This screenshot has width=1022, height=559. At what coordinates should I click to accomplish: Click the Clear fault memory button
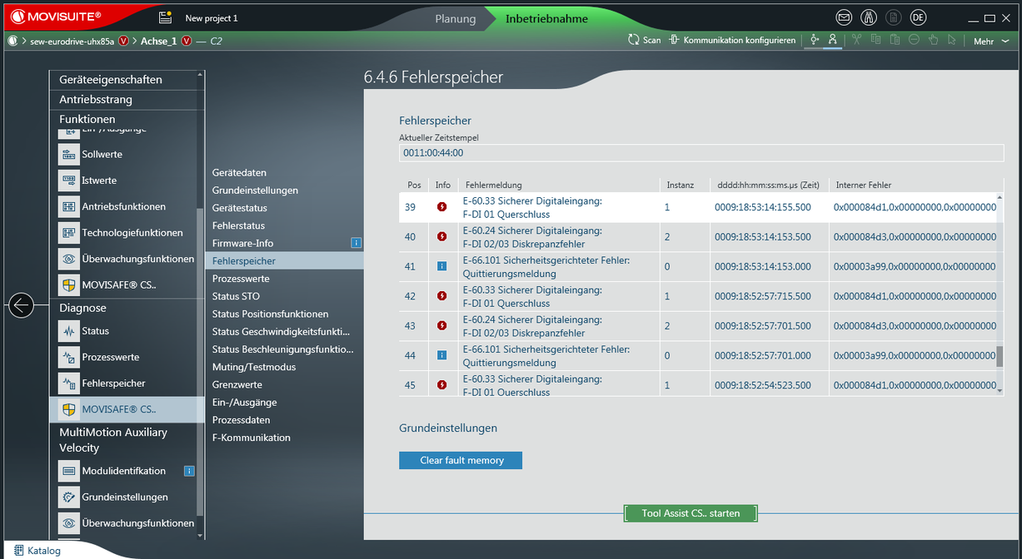tap(461, 460)
